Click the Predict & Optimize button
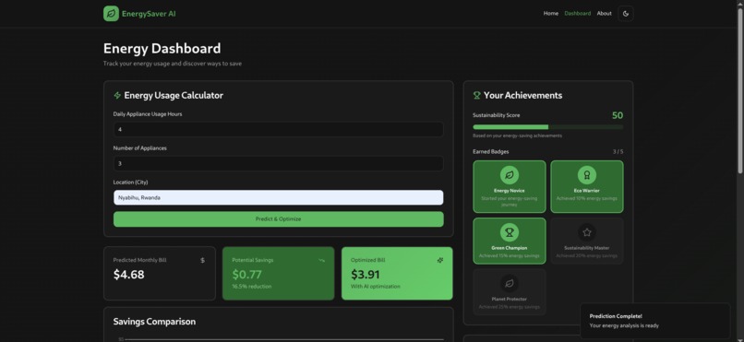 coord(279,218)
